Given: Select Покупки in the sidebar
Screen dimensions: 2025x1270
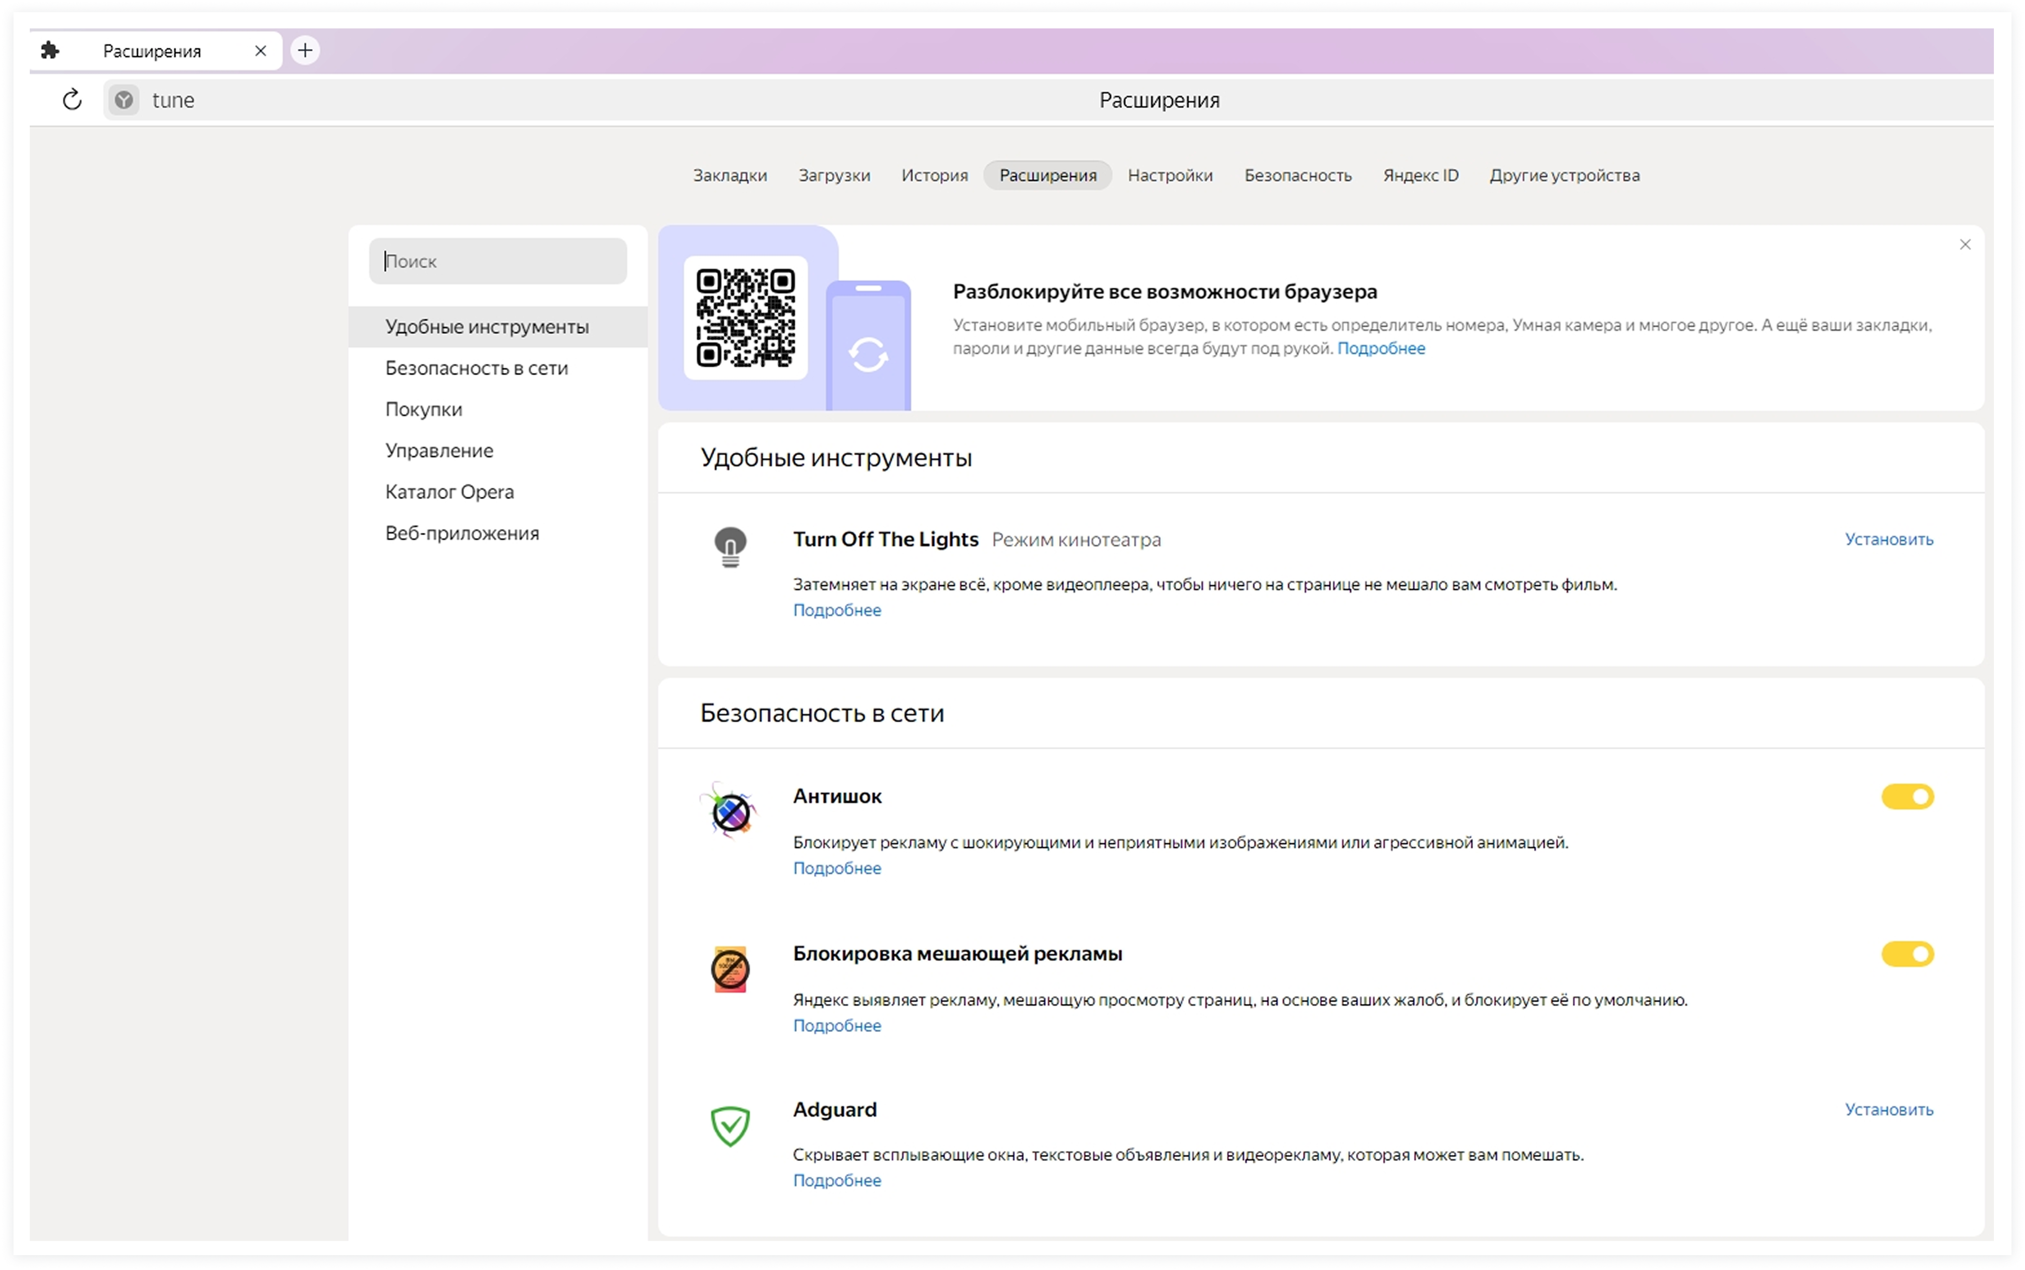Looking at the screenshot, I should click(x=497, y=409).
